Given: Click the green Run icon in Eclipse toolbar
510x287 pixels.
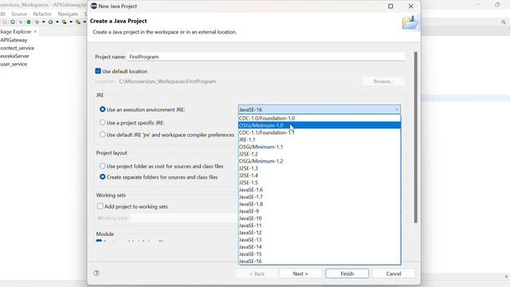Looking at the screenshot, I should pyautogui.click(x=50, y=22).
